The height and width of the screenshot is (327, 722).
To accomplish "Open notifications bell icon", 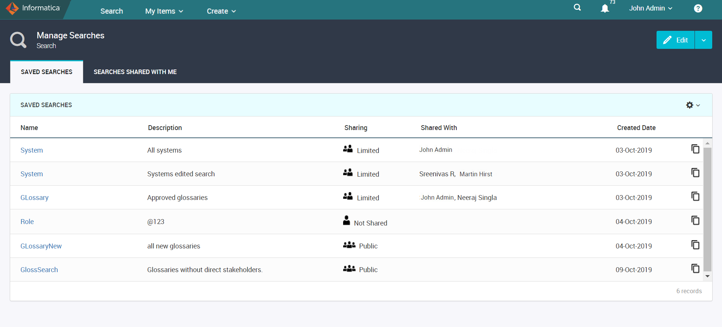I will [605, 8].
